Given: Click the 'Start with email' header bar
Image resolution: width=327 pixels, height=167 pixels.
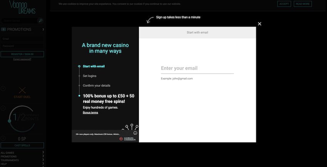Looking at the screenshot, I should point(197,32).
